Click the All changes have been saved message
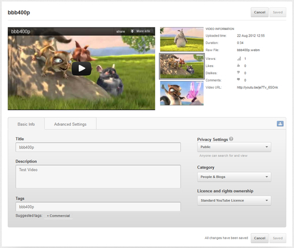 click(226, 238)
